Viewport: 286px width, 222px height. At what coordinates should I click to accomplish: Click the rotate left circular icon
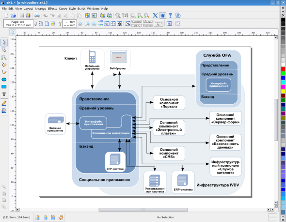point(80,24)
